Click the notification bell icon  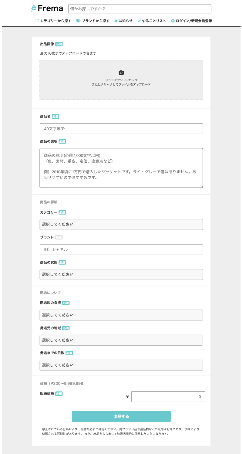click(116, 21)
